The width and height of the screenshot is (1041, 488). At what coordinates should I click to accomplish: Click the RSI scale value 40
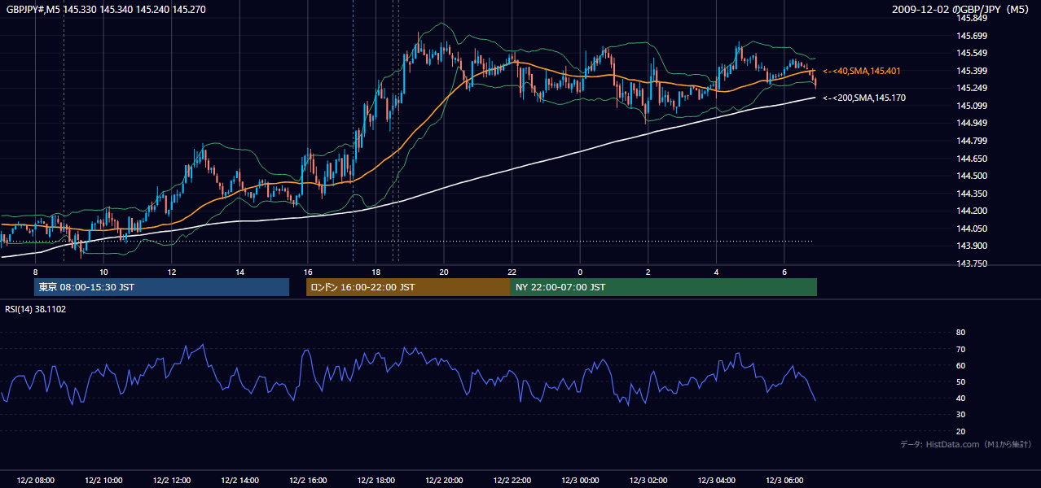click(x=960, y=399)
